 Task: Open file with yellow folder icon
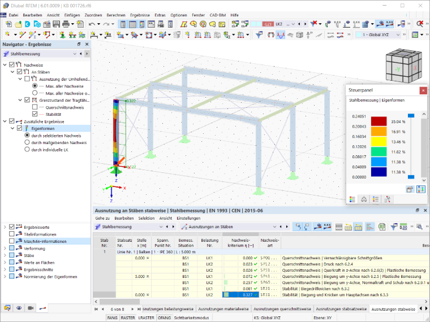click(18, 24)
